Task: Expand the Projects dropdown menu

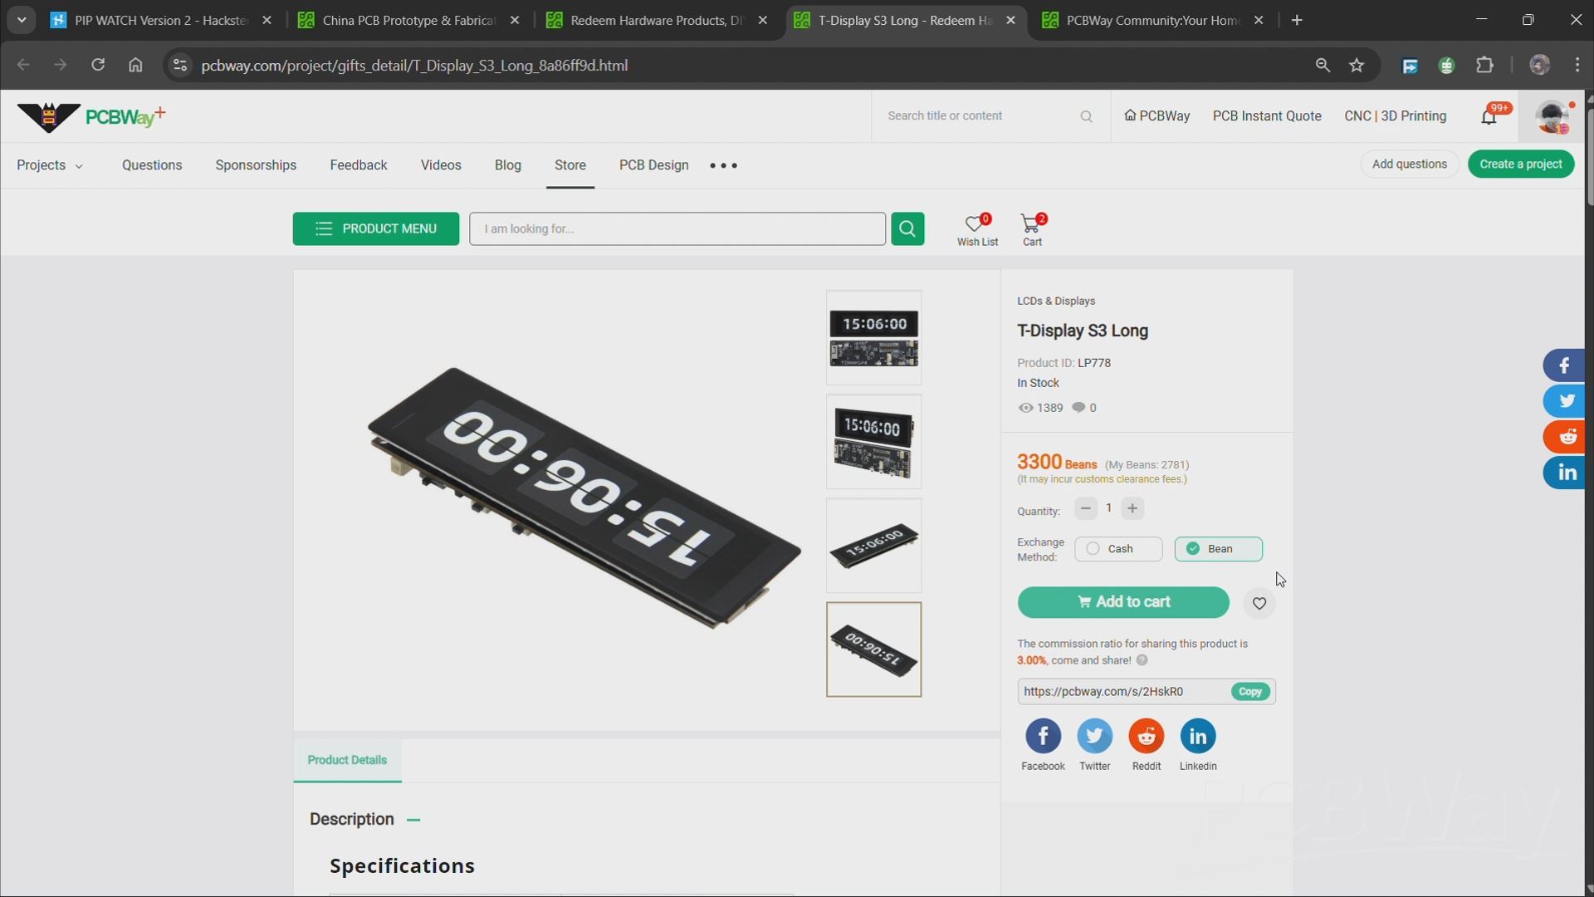Action: point(50,165)
